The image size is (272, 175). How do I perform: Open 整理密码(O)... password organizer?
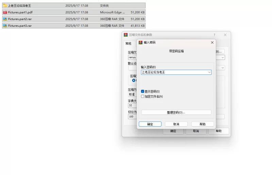click(x=176, y=112)
